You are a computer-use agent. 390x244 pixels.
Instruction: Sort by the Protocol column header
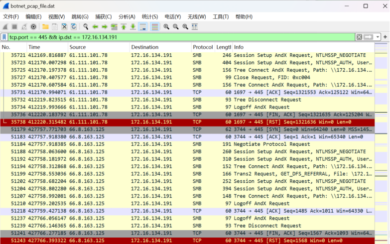point(203,47)
